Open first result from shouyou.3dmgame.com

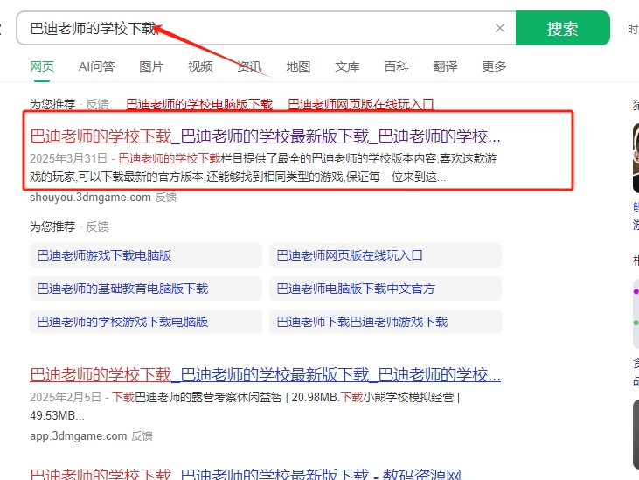(x=265, y=136)
